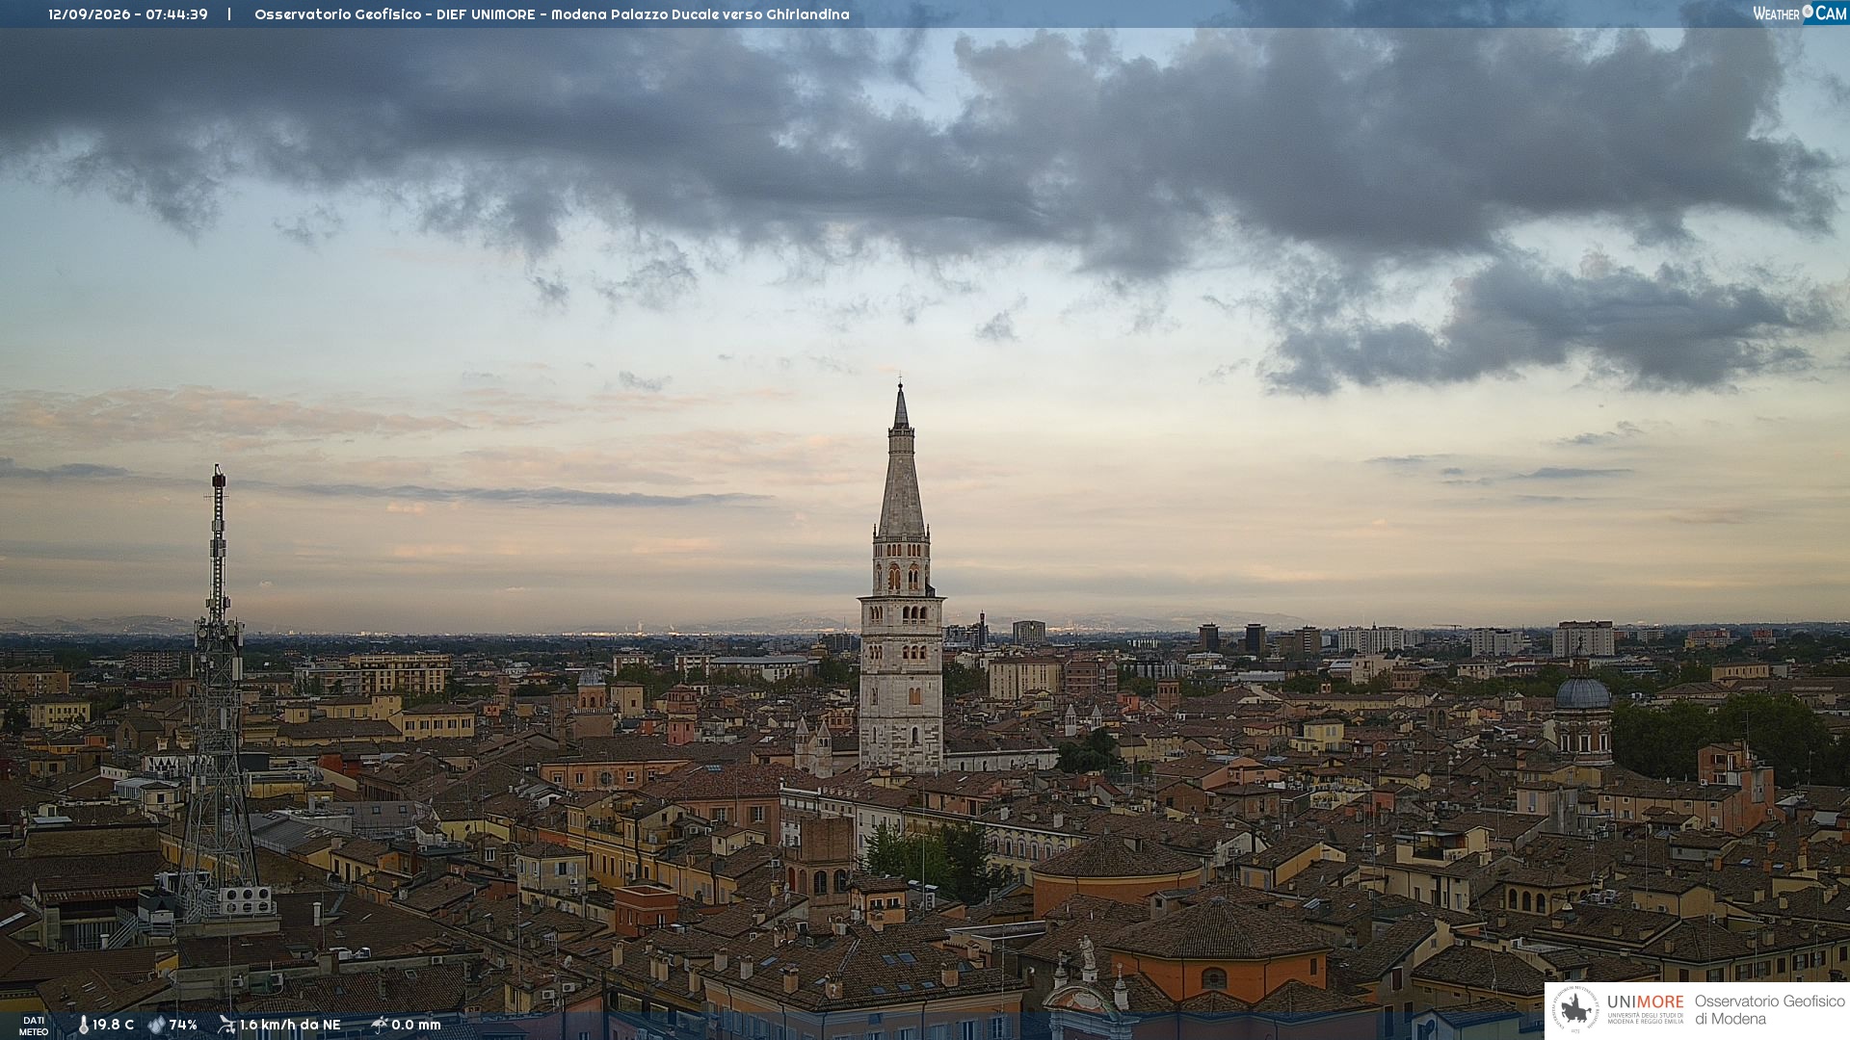Click the separator bar after the timestamp
Screen dimensions: 1850x1040
click(x=229, y=14)
